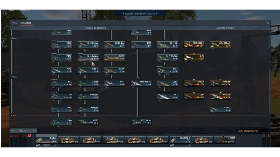The width and height of the screenshot is (280, 157).
Task: Select the G5N1 bomber card
Action: [x=168, y=83]
